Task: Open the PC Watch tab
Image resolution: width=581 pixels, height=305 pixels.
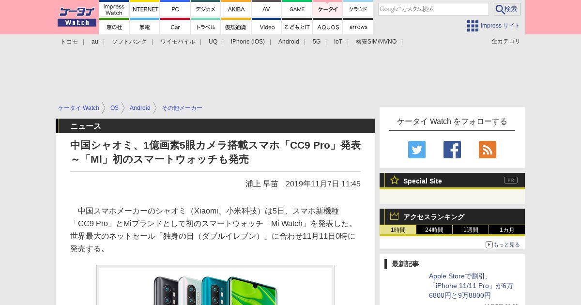Action: (175, 9)
